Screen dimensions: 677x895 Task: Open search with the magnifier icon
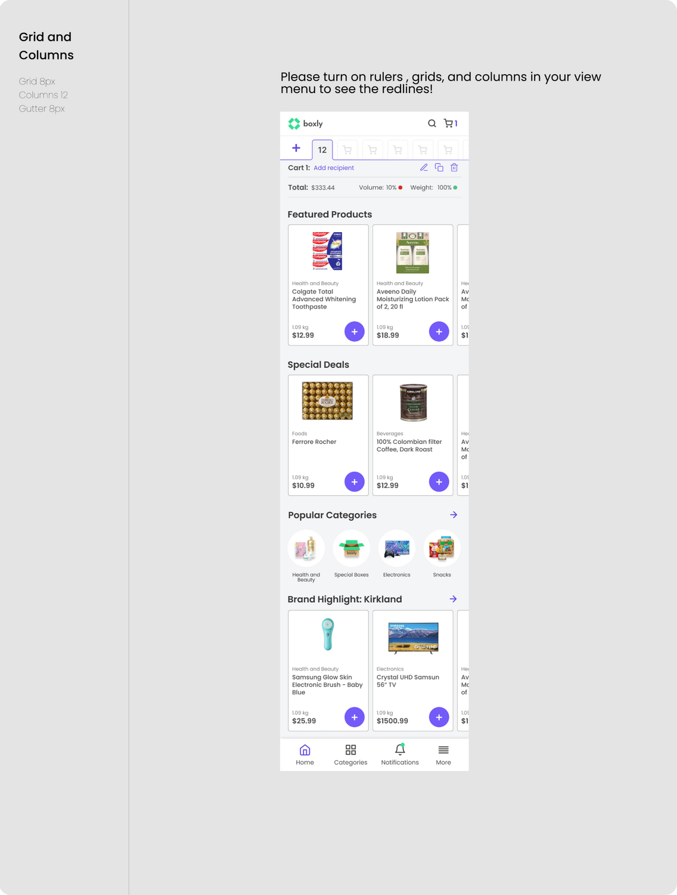(x=432, y=124)
